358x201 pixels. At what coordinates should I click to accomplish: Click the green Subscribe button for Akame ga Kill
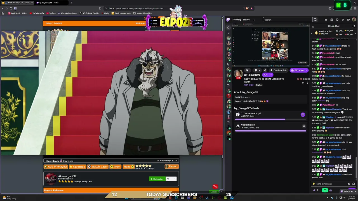click(157, 179)
